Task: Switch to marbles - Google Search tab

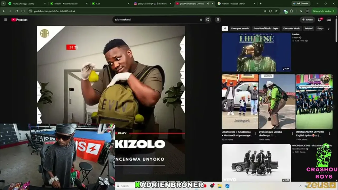Action: tap(236, 4)
